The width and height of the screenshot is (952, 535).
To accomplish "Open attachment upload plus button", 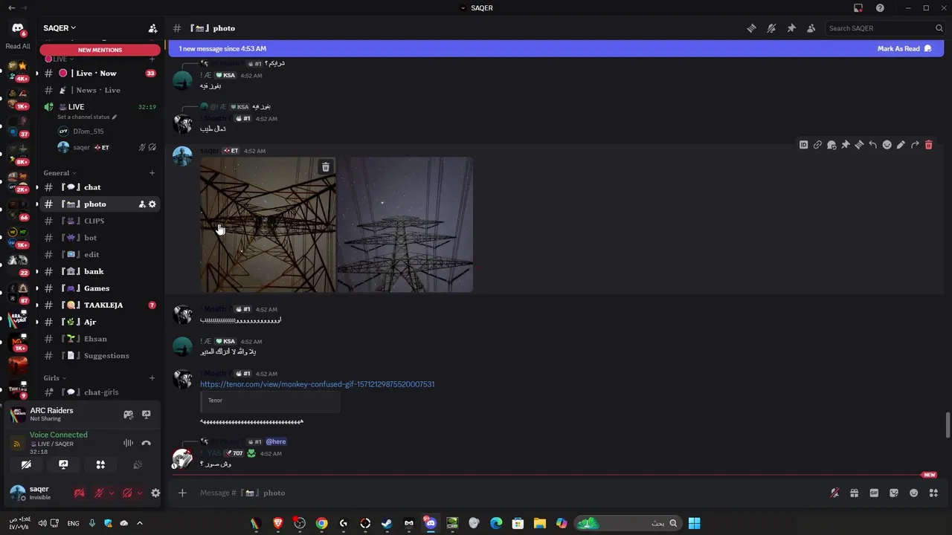I will 182,493.
